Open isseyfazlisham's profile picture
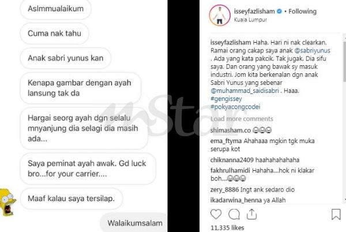 (220, 15)
